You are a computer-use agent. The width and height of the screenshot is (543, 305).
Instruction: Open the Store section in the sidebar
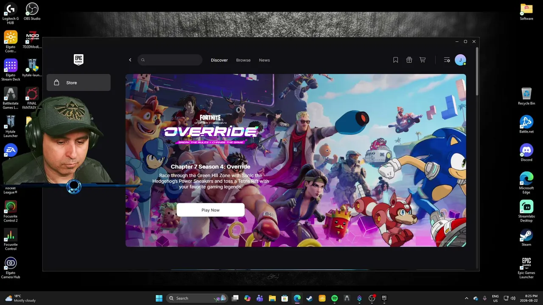pos(78,83)
